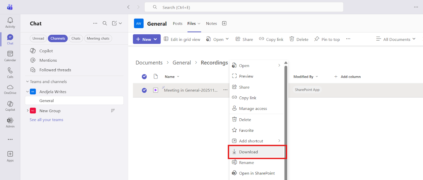Choose Download from the context menu
This screenshot has width=423, height=180.
coord(248,152)
